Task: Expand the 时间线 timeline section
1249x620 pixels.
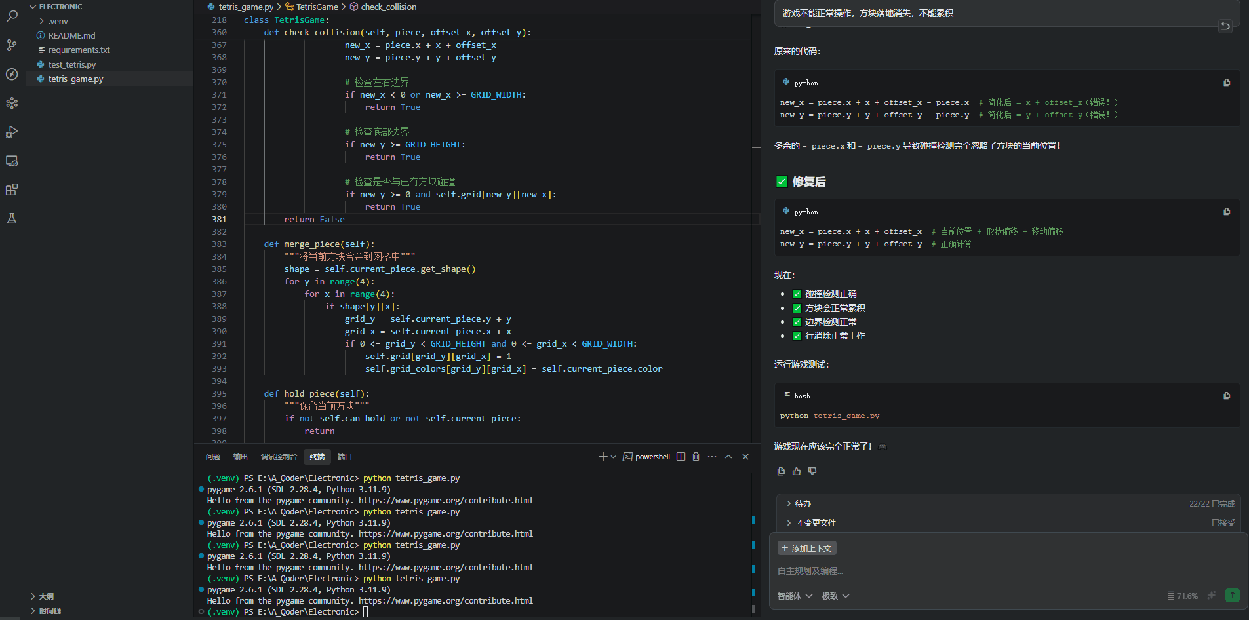Action: point(109,611)
